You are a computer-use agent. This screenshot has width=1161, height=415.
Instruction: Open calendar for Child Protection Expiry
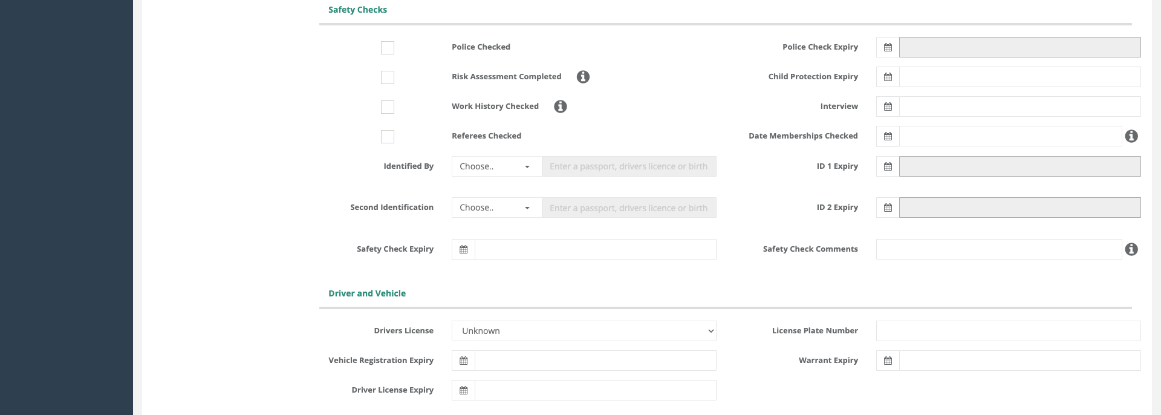tap(888, 77)
